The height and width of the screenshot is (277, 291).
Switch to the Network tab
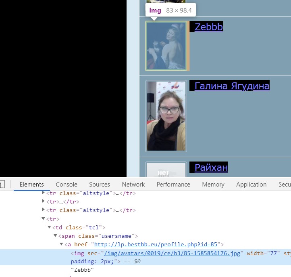point(133,185)
